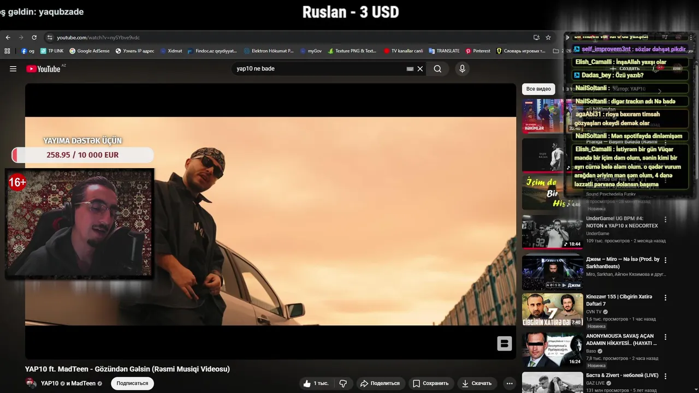Open Узнать IP адрес bookmark
Viewport: 699px width, 393px height.
click(135, 51)
